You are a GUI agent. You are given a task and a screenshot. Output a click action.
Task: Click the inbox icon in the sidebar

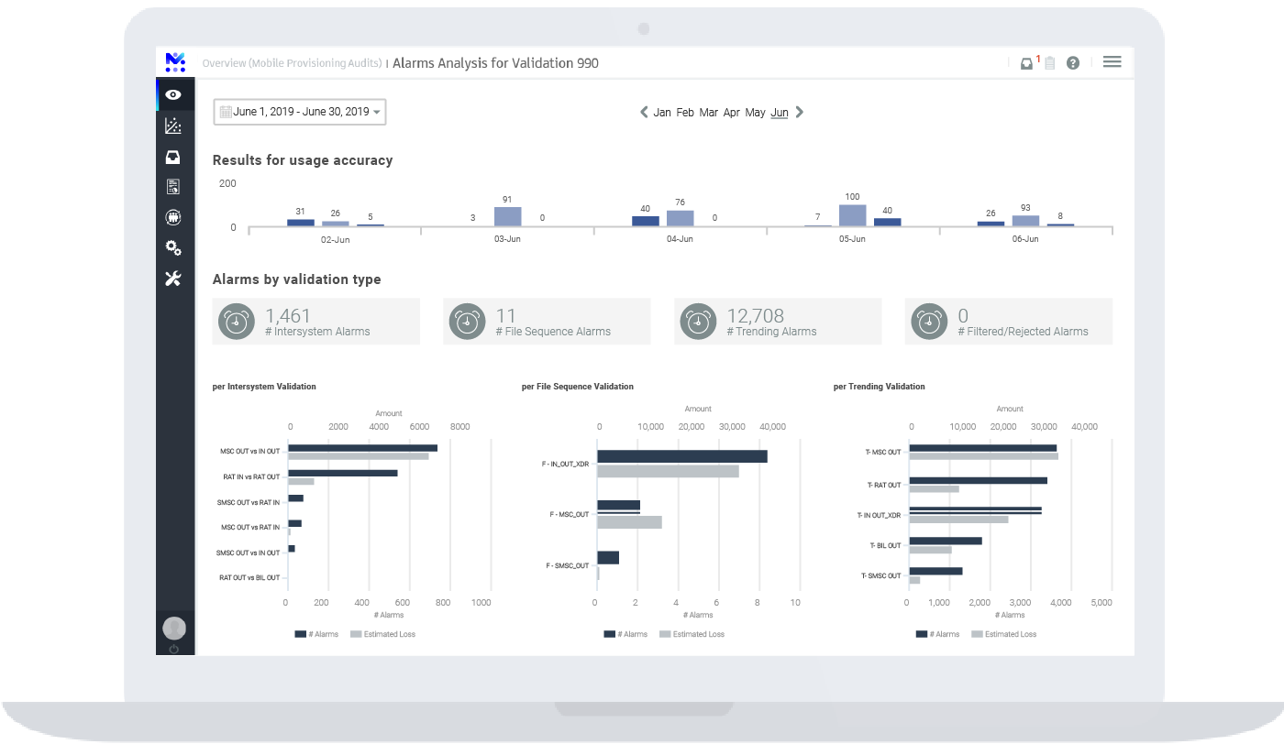[173, 157]
